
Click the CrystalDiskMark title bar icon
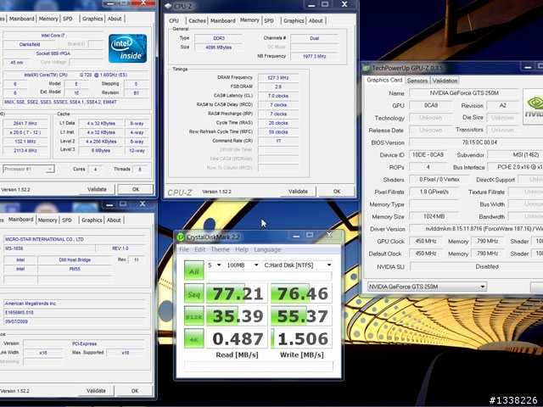[x=181, y=237]
